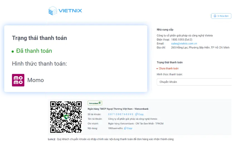
Task: Click the In hóa đơn button
Action: pos(221,16)
